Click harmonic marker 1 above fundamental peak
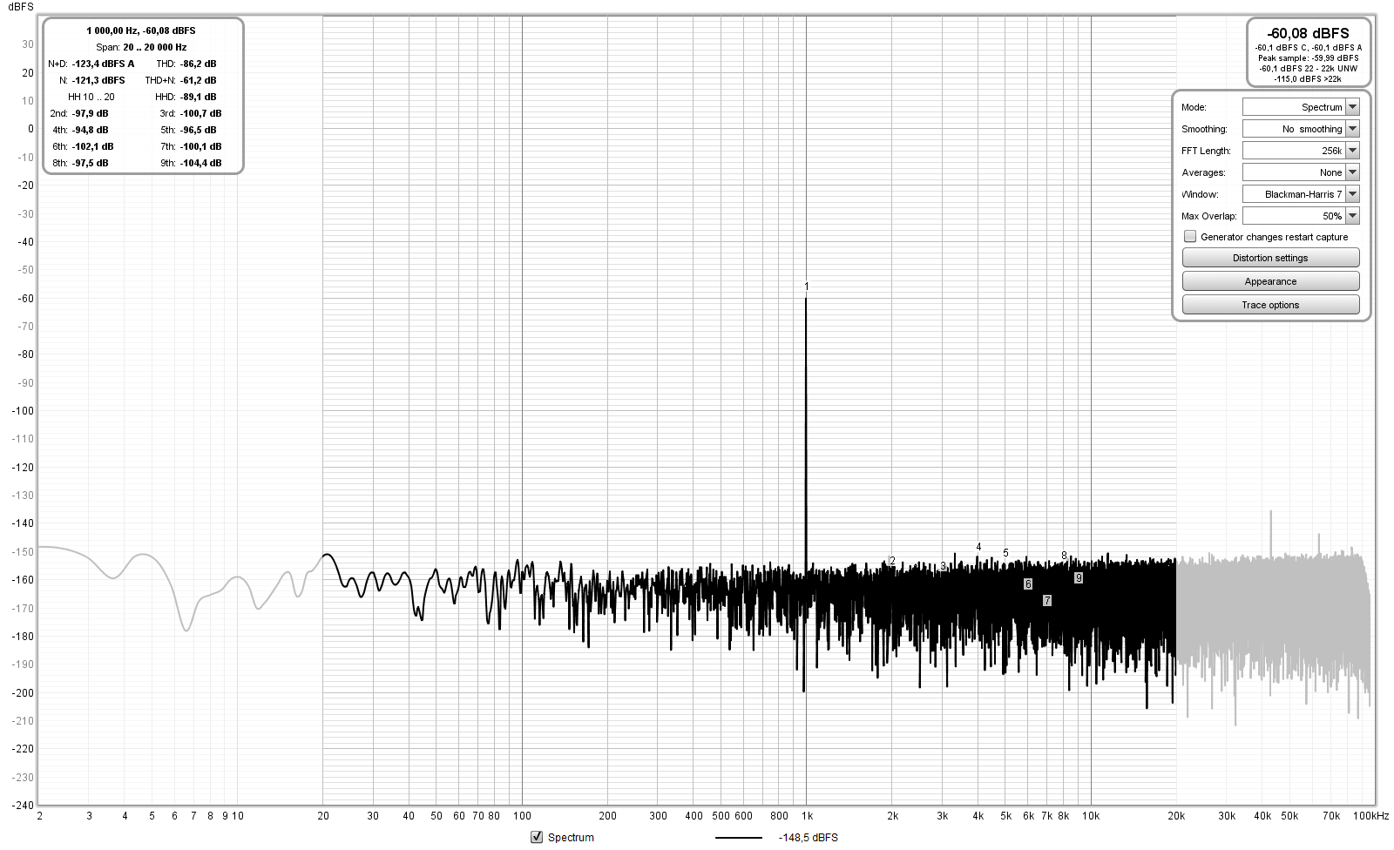This screenshot has height=850, width=1394. click(807, 287)
